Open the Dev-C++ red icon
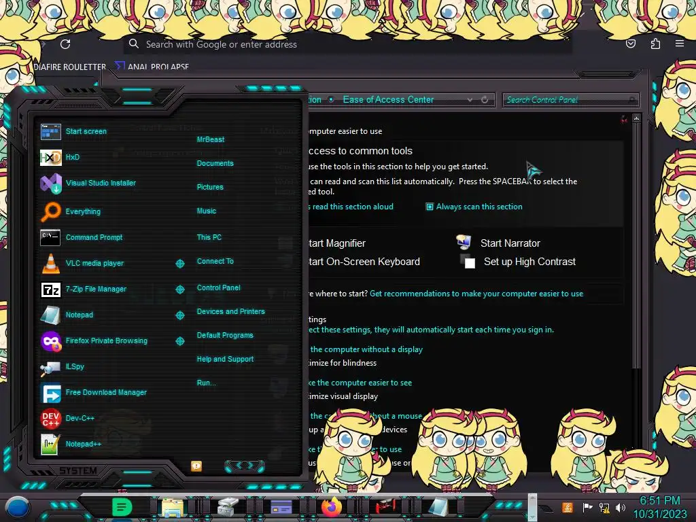696x522 pixels. pos(50,418)
